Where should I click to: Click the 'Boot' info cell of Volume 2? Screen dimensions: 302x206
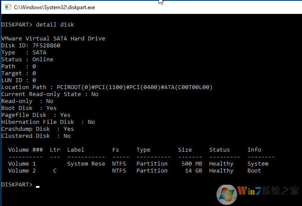pyautogui.click(x=254, y=171)
